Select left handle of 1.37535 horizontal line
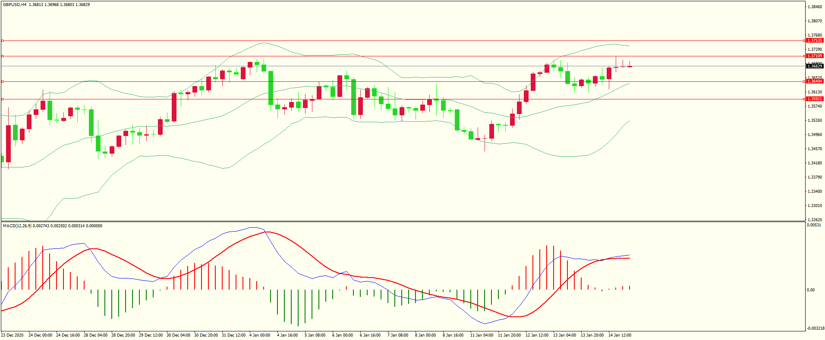 (2, 40)
